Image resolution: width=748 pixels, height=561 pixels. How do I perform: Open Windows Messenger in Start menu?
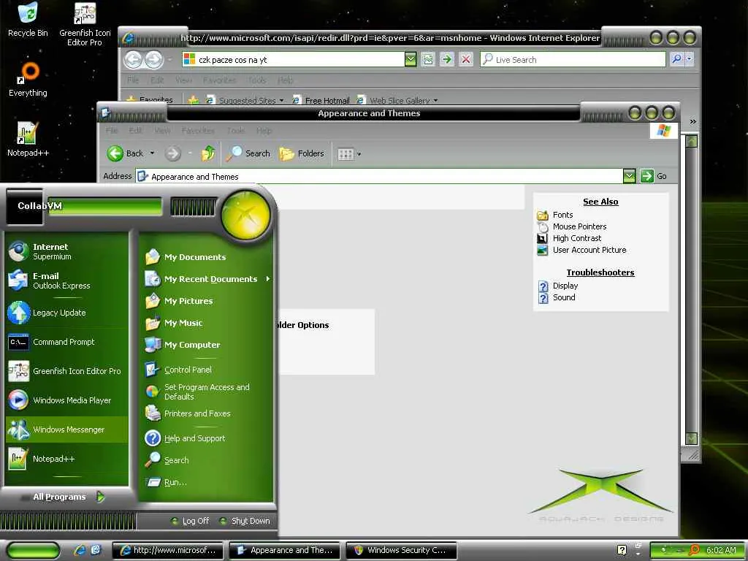tap(67, 430)
